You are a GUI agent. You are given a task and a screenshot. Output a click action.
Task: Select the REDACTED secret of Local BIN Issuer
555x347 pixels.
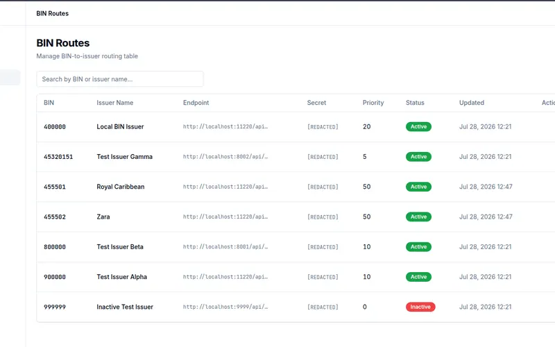[x=323, y=127]
